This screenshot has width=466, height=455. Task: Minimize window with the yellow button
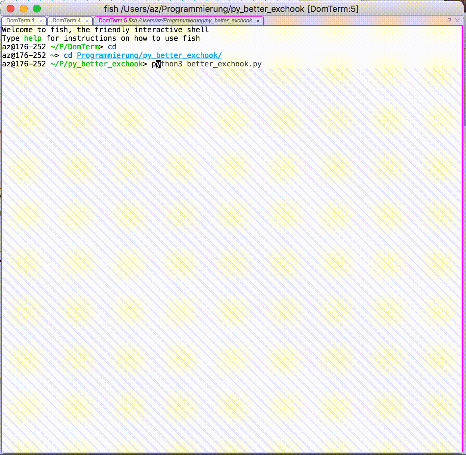click(x=24, y=9)
